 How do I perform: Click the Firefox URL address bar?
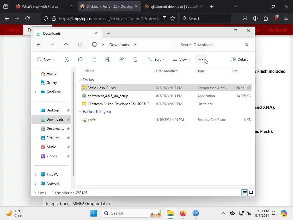pyautogui.click(x=109, y=19)
